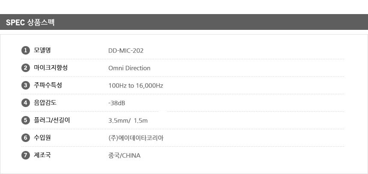Image resolution: width=368 pixels, height=174 pixels.
Task: Click the number 7 circle icon
Action: pyautogui.click(x=25, y=155)
